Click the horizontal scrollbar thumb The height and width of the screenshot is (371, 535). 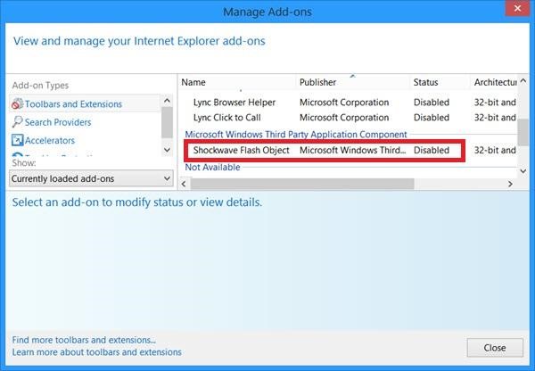coord(302,184)
